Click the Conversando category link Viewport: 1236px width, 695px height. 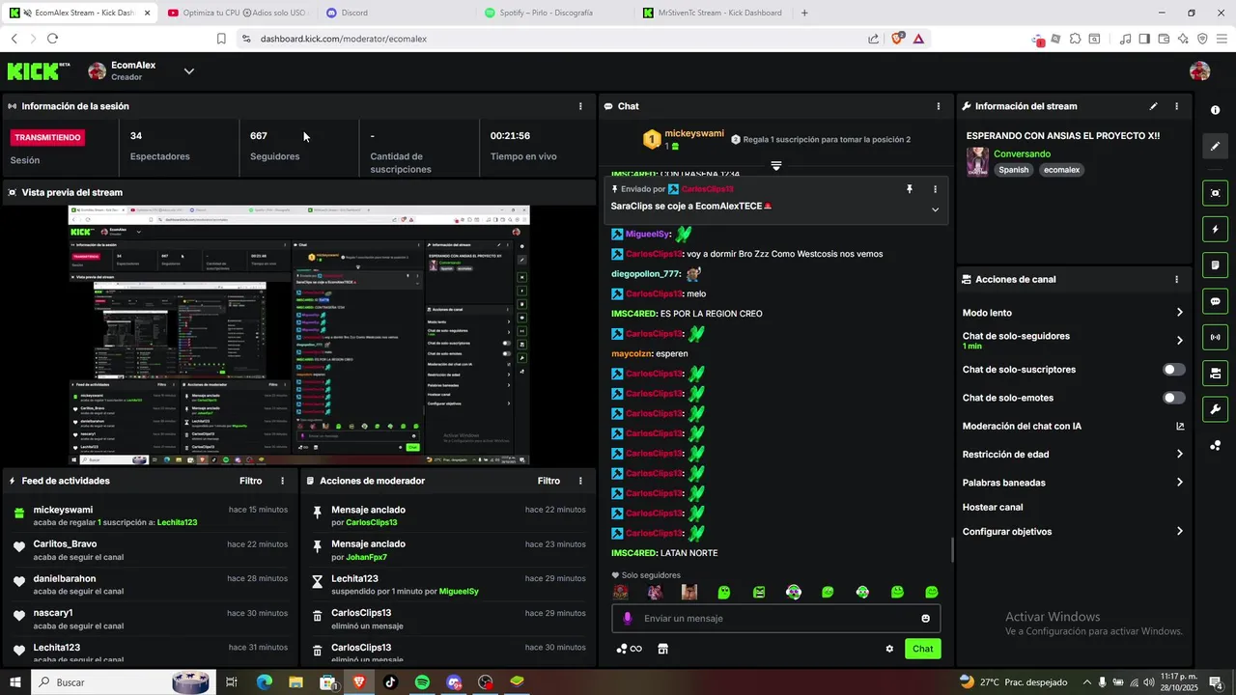(x=1022, y=154)
